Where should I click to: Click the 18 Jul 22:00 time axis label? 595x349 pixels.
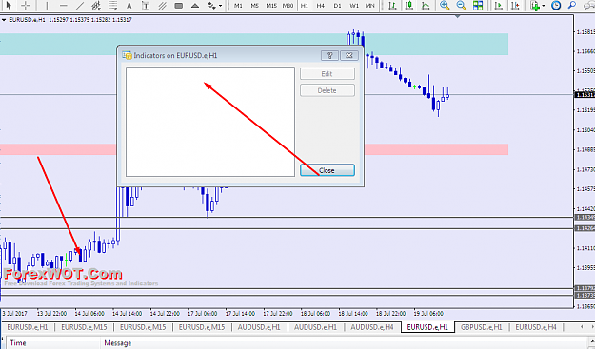click(x=391, y=314)
